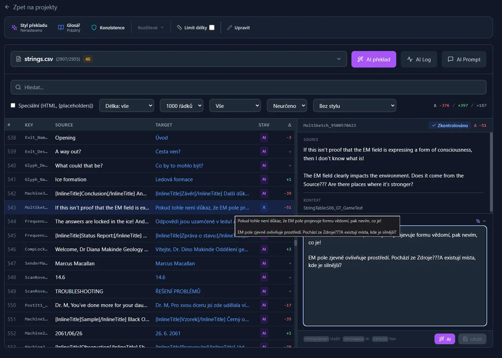Open Styl překladu sparkle icon
502x358 pixels.
tap(14, 28)
